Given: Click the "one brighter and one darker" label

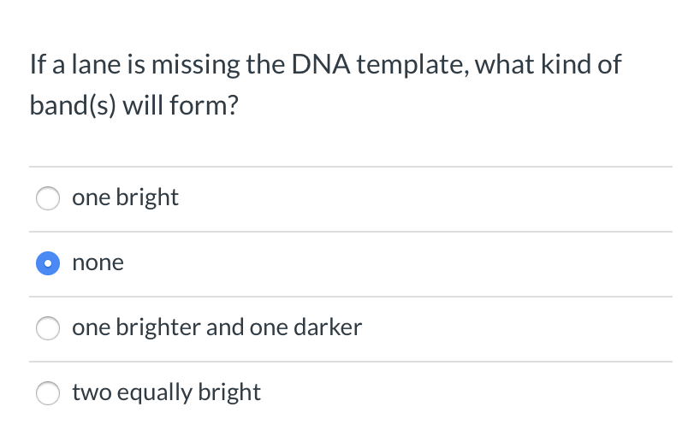Looking at the screenshot, I should pos(217,327).
